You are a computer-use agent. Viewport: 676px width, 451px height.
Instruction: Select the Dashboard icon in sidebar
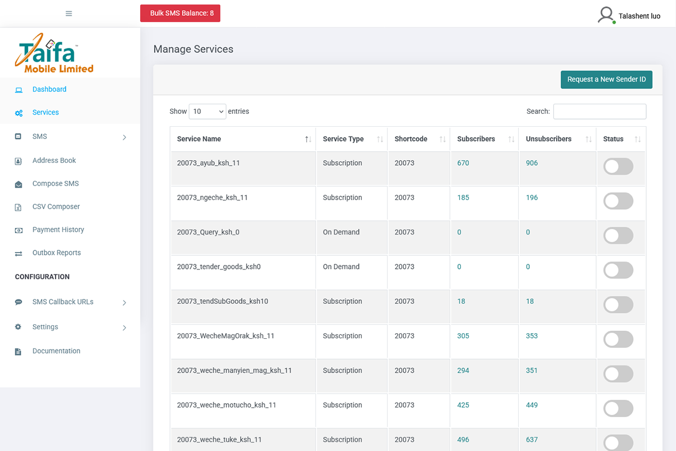(x=19, y=89)
